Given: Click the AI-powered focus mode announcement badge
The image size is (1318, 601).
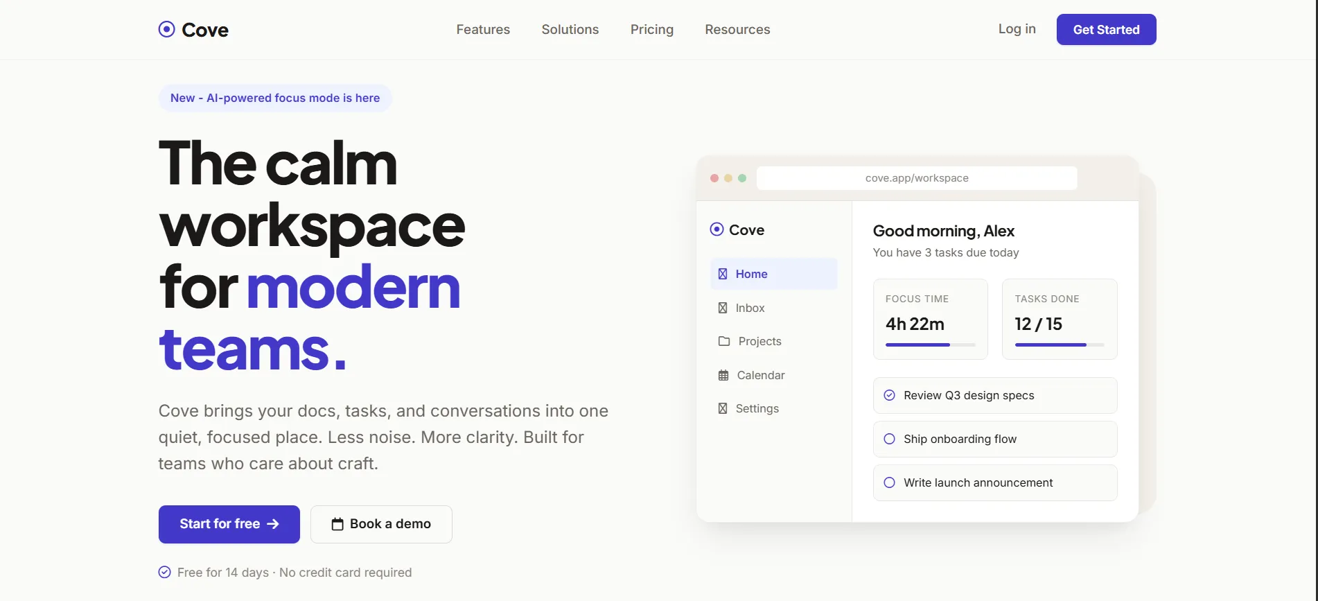Looking at the screenshot, I should coord(275,98).
